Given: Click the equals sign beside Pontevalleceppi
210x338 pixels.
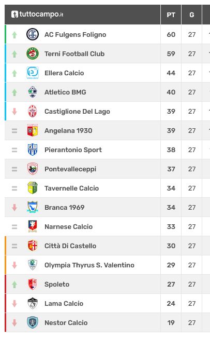Looking at the screenshot, I should coord(14,169).
